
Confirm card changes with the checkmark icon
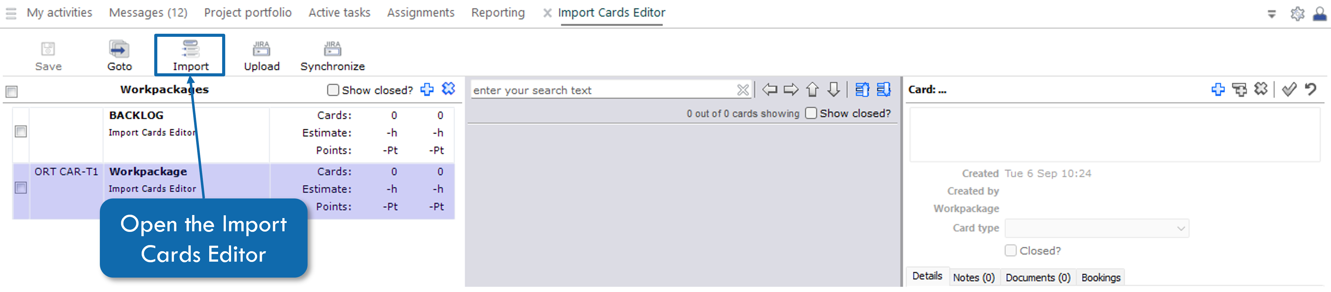[x=1288, y=89]
